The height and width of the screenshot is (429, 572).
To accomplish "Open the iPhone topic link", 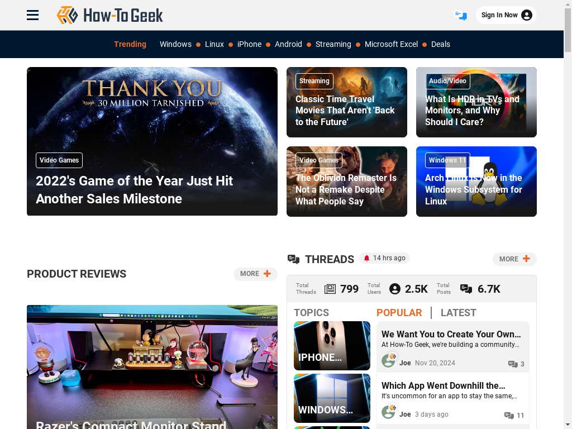I will point(249,44).
